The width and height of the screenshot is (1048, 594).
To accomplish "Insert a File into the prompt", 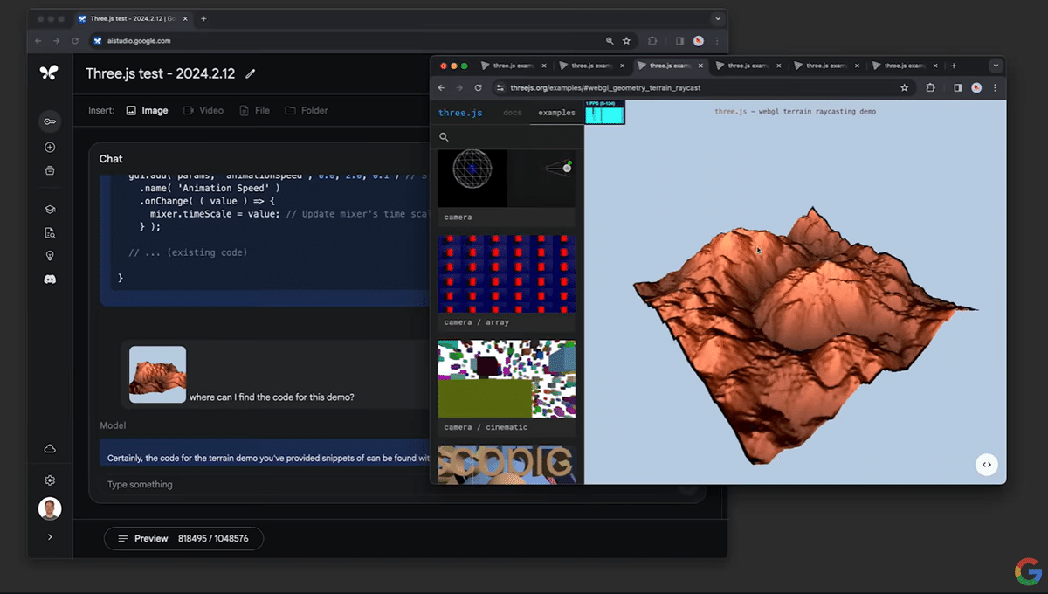I will click(254, 111).
